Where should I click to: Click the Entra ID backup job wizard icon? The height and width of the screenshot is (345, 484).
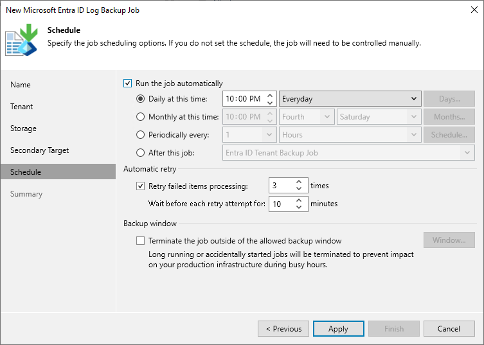point(21,40)
